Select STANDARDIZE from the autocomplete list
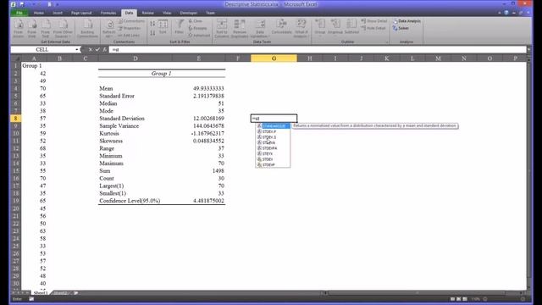Screen dimensions: 542x305 click(x=273, y=126)
